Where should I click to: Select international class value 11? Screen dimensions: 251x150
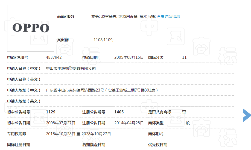[184, 57]
